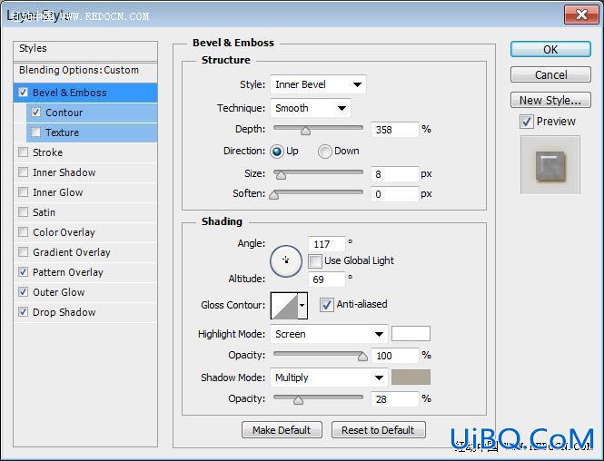Viewport: 604px width, 461px height.
Task: Uncheck the Outer Glow checkbox
Action: [23, 292]
